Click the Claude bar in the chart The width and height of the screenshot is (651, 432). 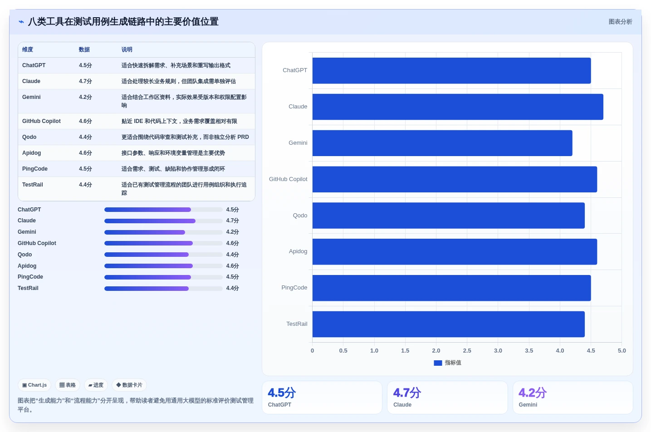click(x=458, y=107)
